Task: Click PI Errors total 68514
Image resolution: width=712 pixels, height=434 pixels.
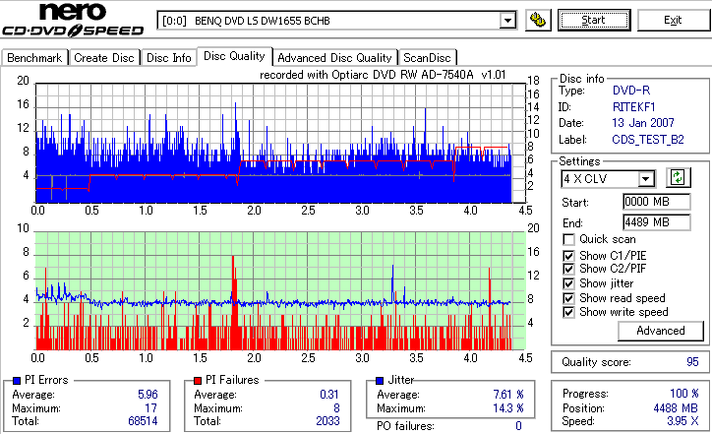Action: pyautogui.click(x=143, y=421)
